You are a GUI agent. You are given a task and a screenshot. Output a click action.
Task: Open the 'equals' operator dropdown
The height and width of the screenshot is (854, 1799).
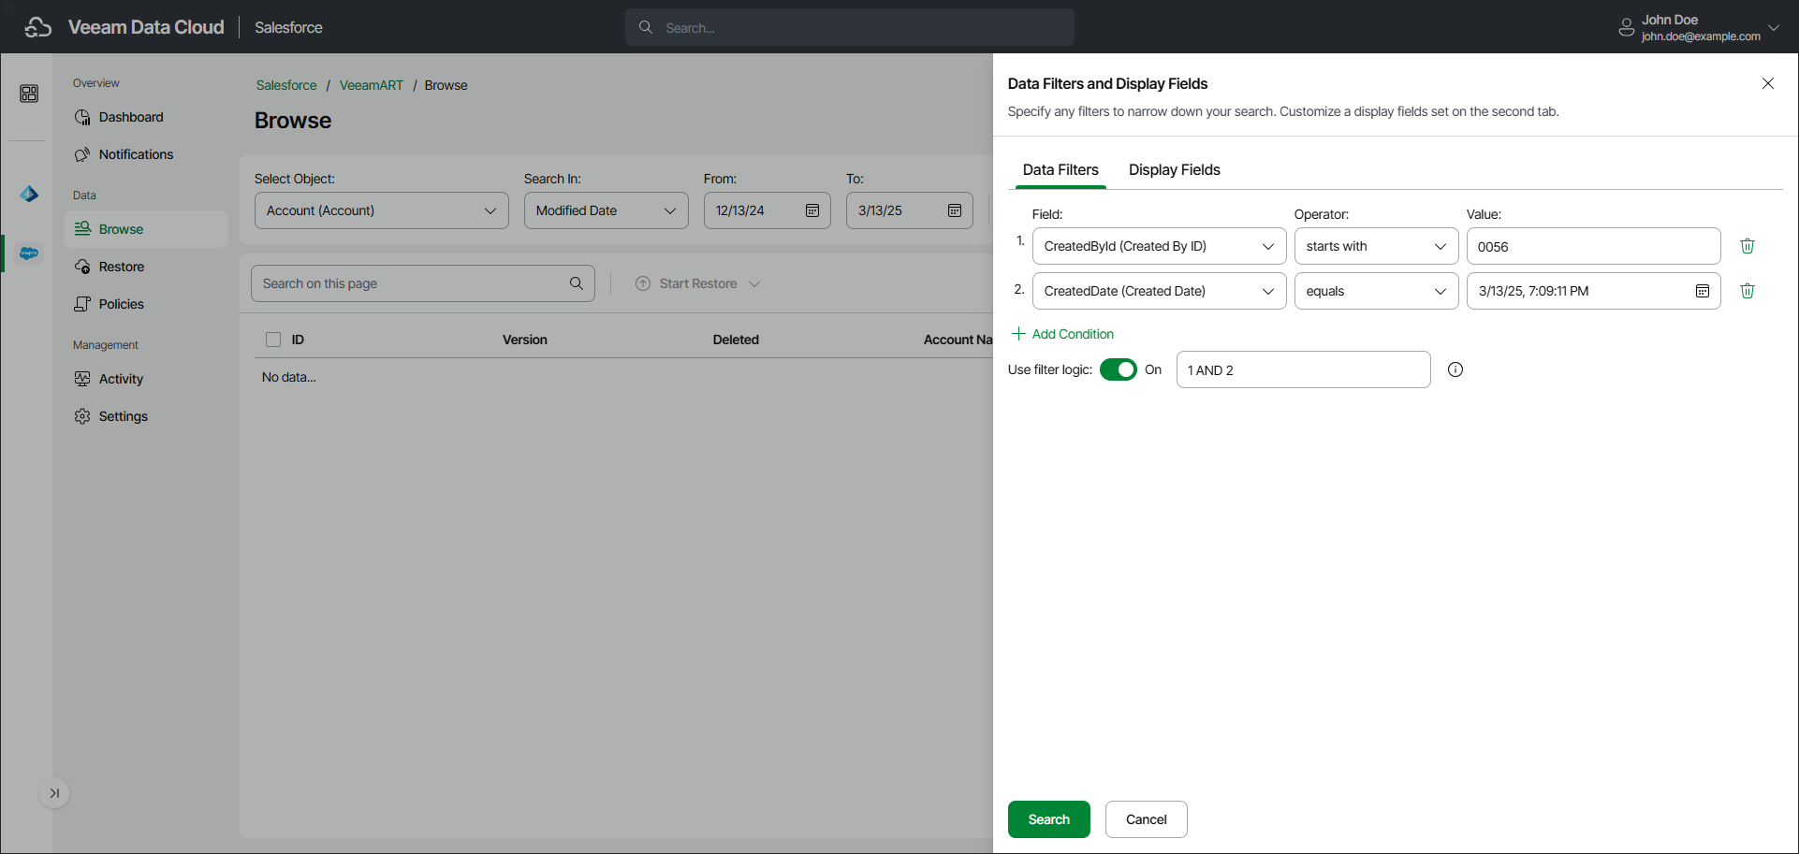pos(1377,291)
